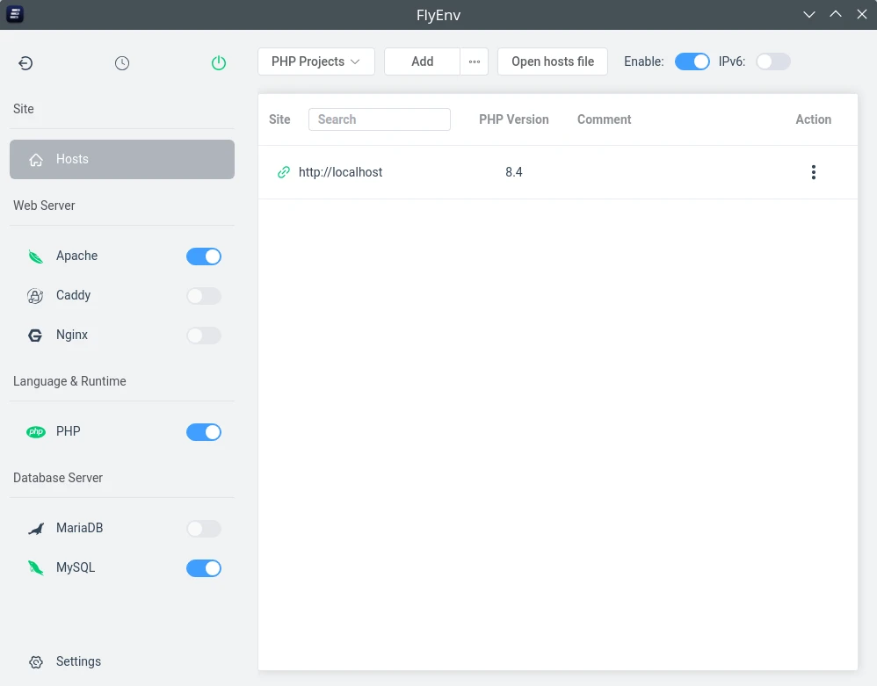
Task: Click the green power icon in sidebar
Action: pyautogui.click(x=219, y=62)
